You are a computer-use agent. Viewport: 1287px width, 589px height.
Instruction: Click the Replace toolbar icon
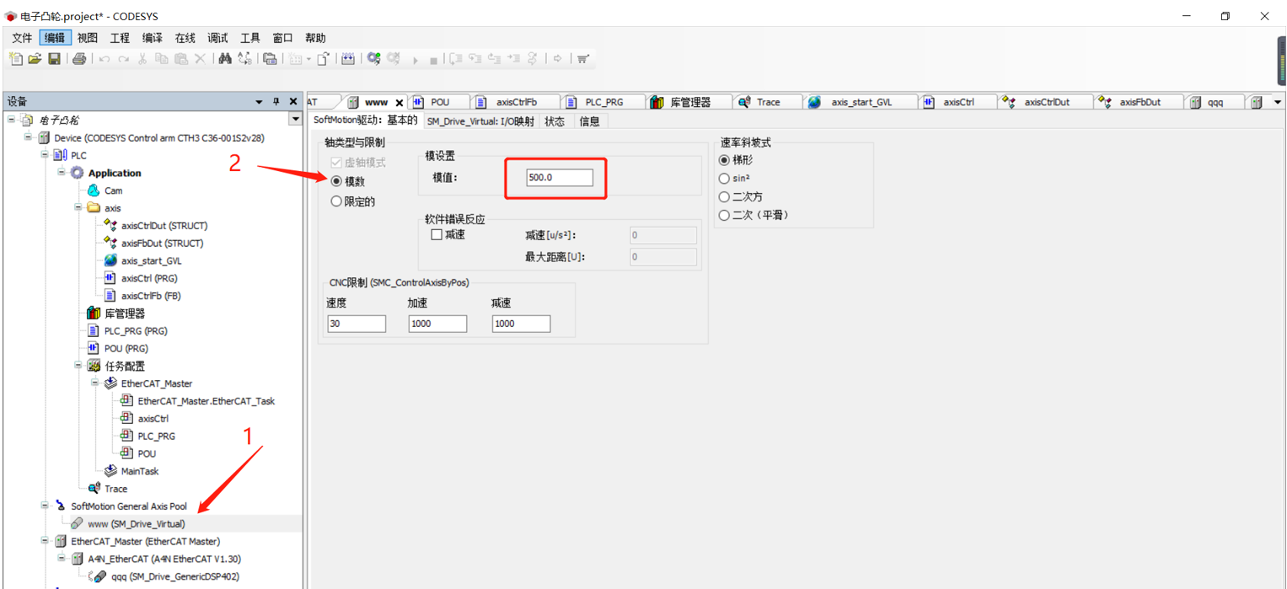[x=244, y=58]
